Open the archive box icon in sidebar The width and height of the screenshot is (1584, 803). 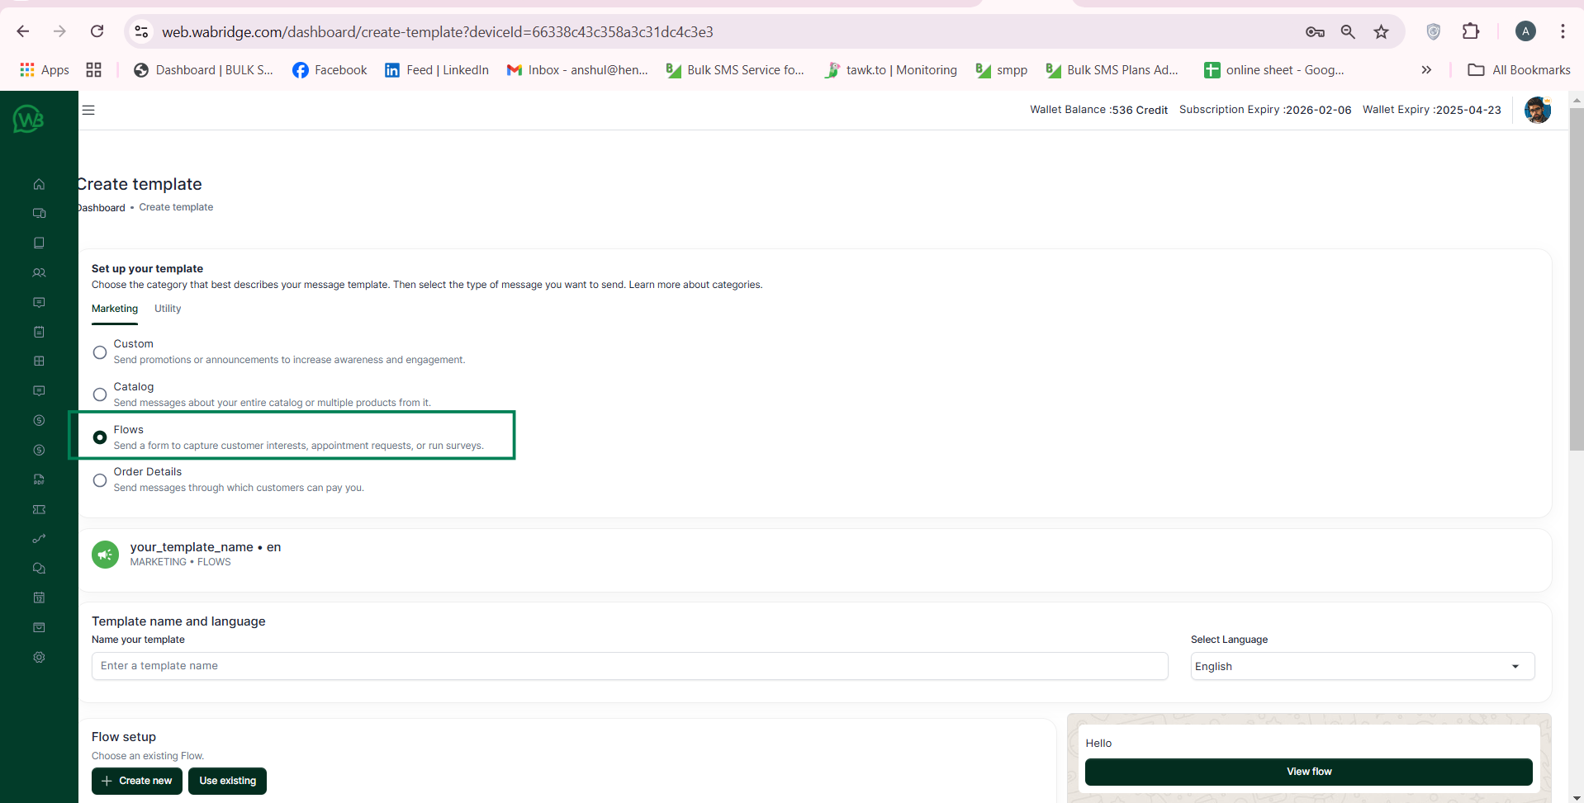(39, 627)
